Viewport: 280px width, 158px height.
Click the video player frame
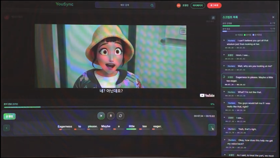(110, 56)
